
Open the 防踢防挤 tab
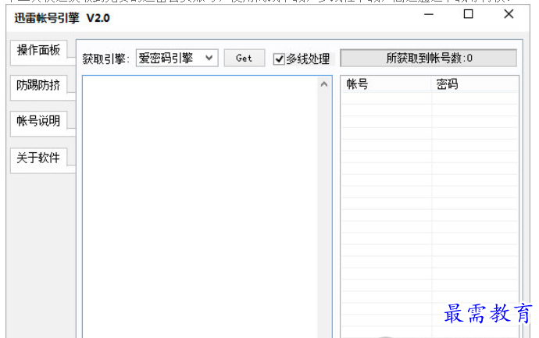[x=38, y=85]
